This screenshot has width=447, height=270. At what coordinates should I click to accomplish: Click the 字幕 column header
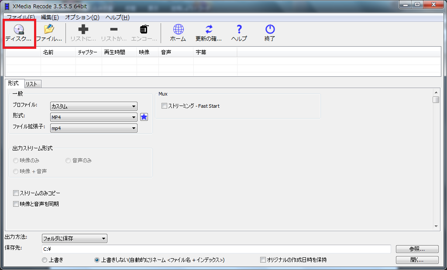[216, 52]
